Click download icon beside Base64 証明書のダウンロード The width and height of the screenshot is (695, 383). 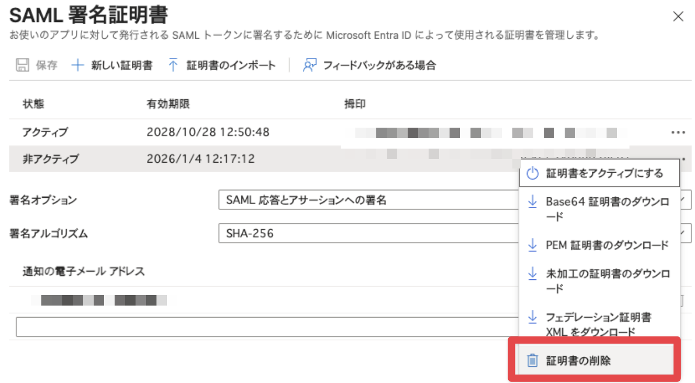tap(532, 202)
